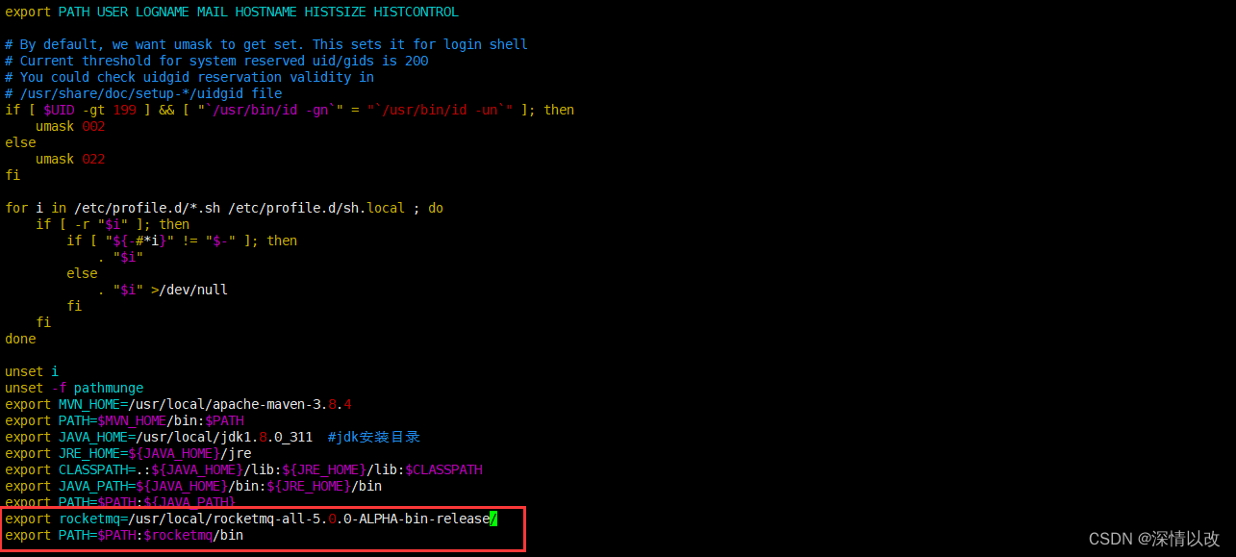1236x557 pixels.
Task: Click on 'export MVN_HOME' line
Action: coord(171,404)
